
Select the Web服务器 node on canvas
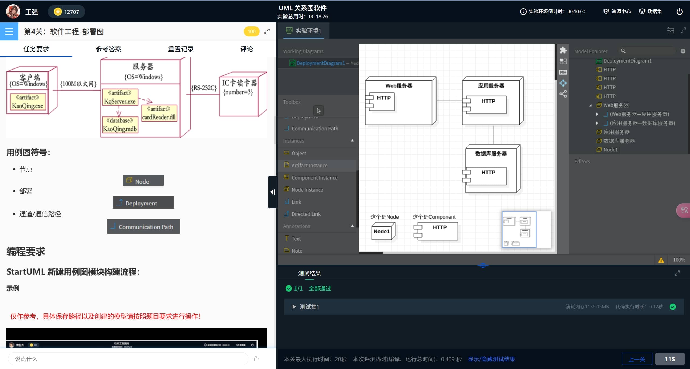401,101
